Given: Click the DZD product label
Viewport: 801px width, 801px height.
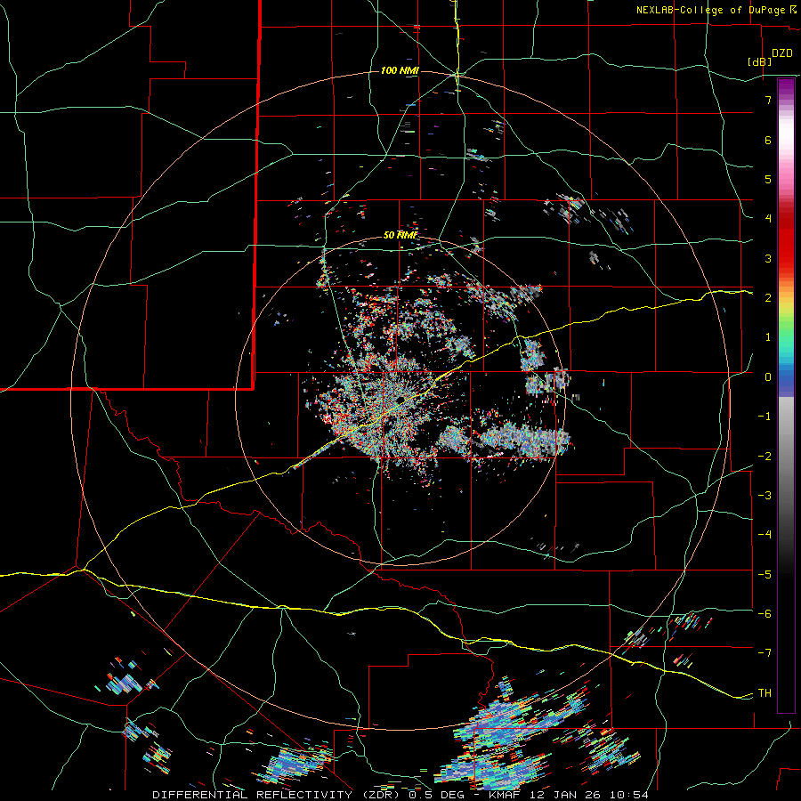Looking at the screenshot, I should 782,53.
